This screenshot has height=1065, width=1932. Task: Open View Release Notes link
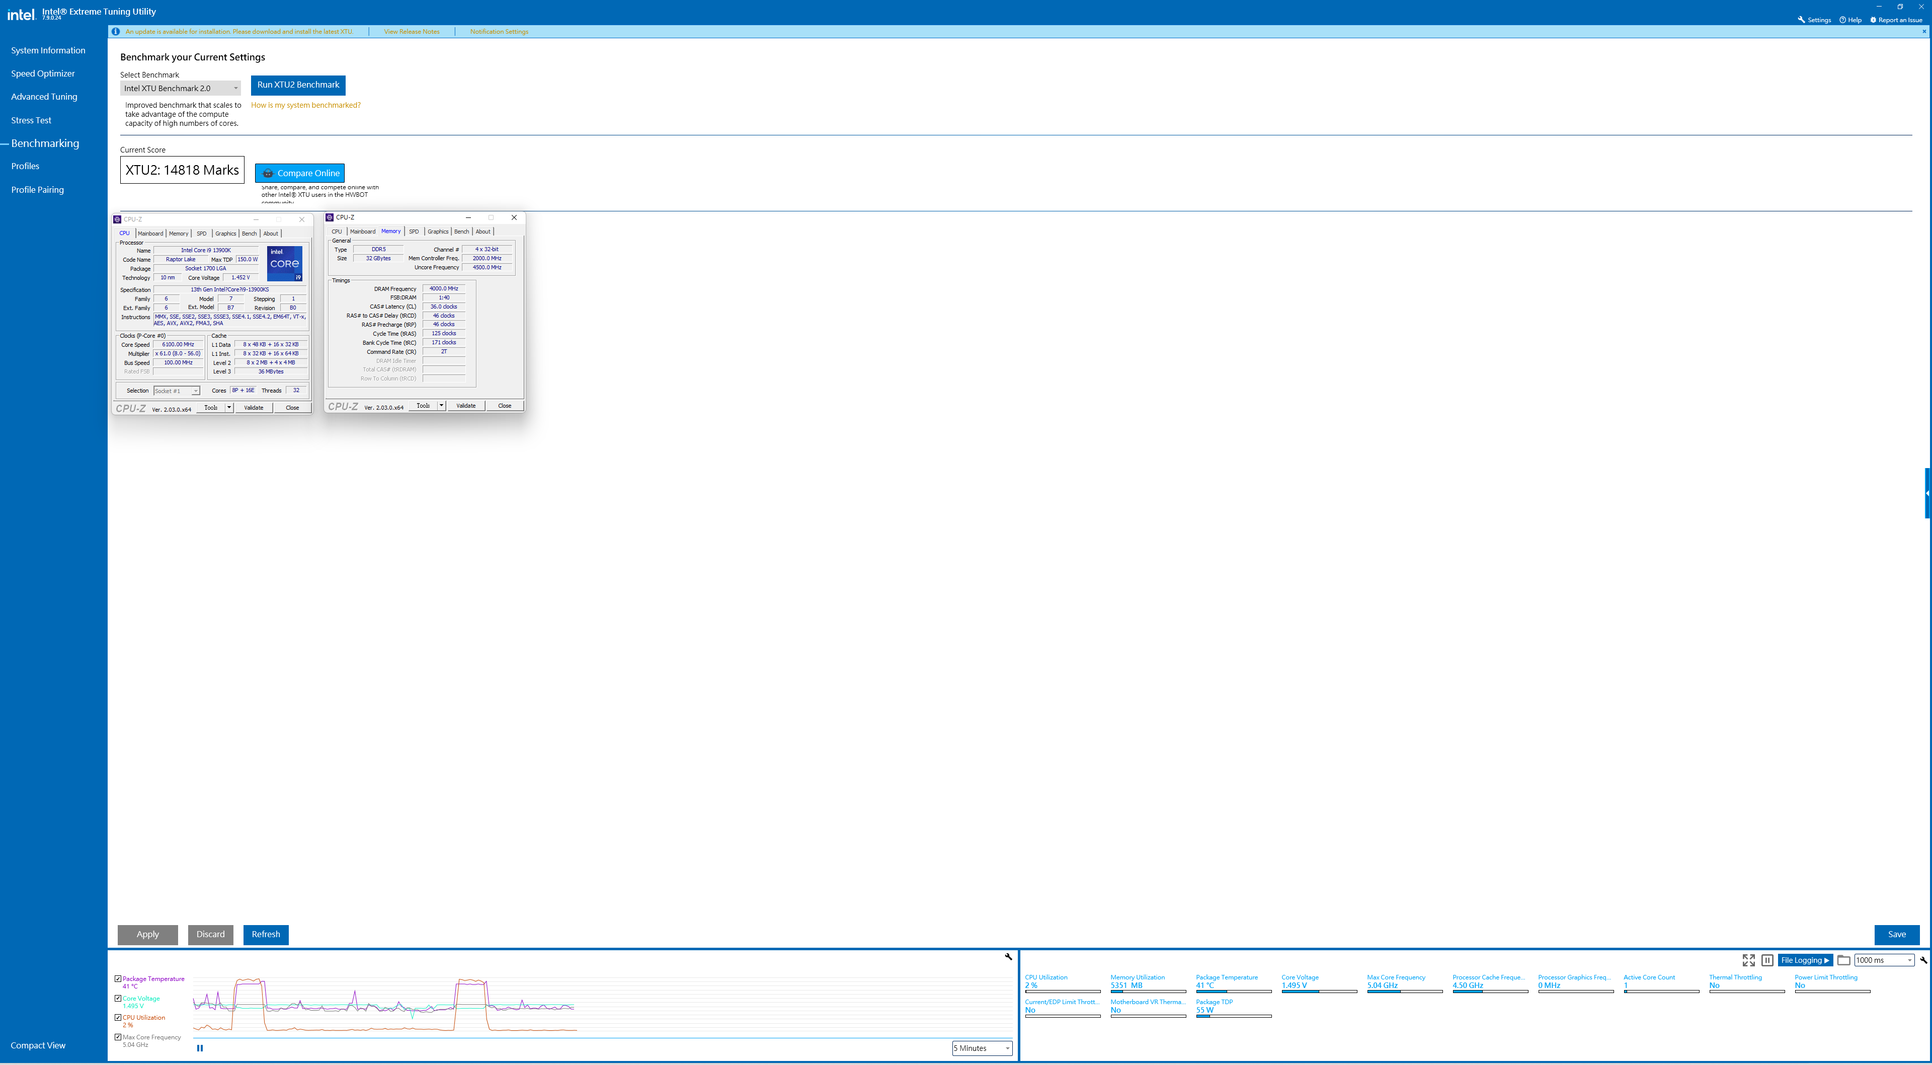point(412,32)
